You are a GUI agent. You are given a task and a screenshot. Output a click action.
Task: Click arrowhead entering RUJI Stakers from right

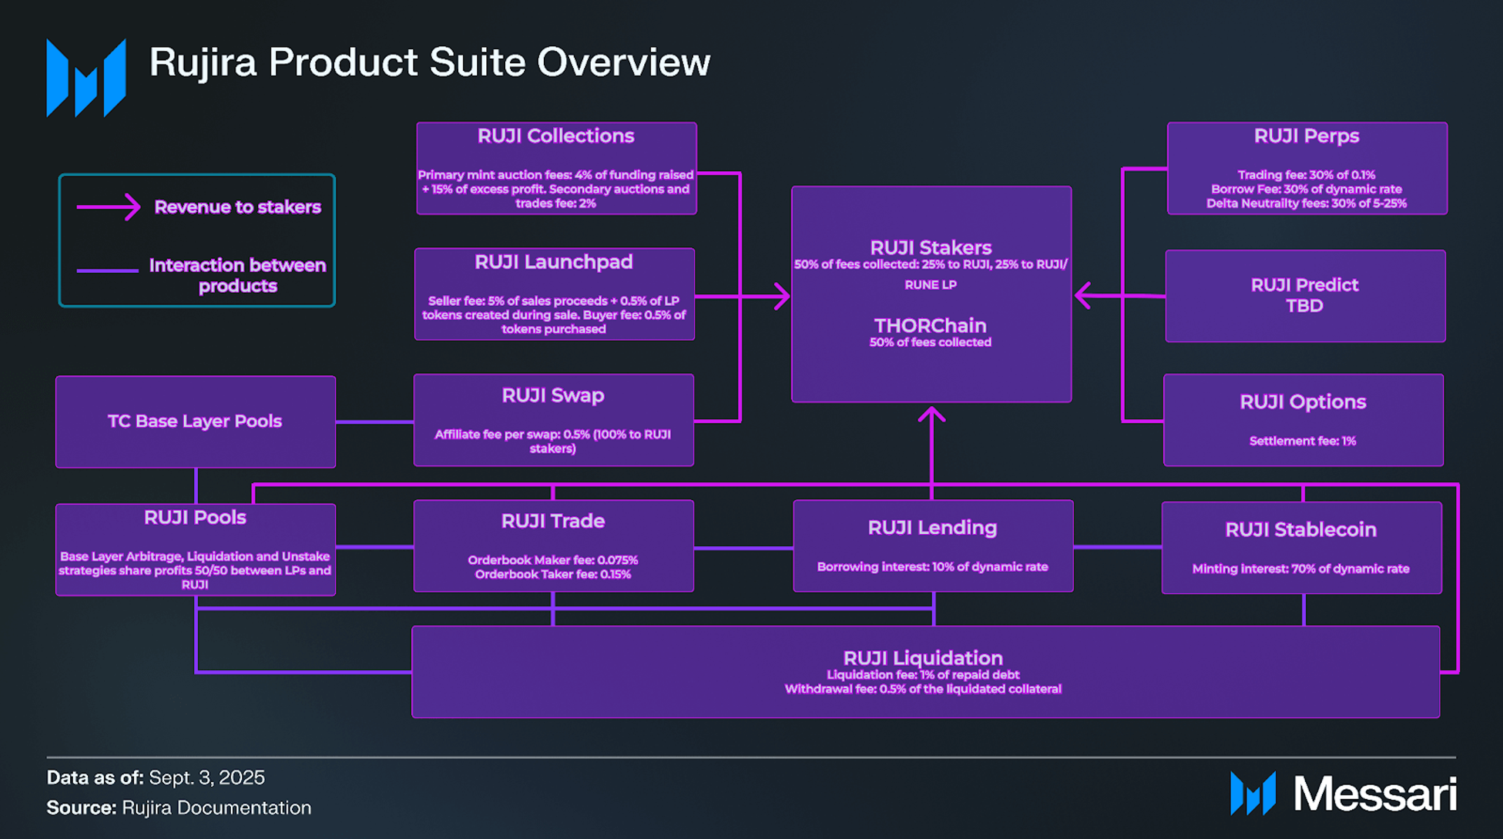tap(1083, 295)
